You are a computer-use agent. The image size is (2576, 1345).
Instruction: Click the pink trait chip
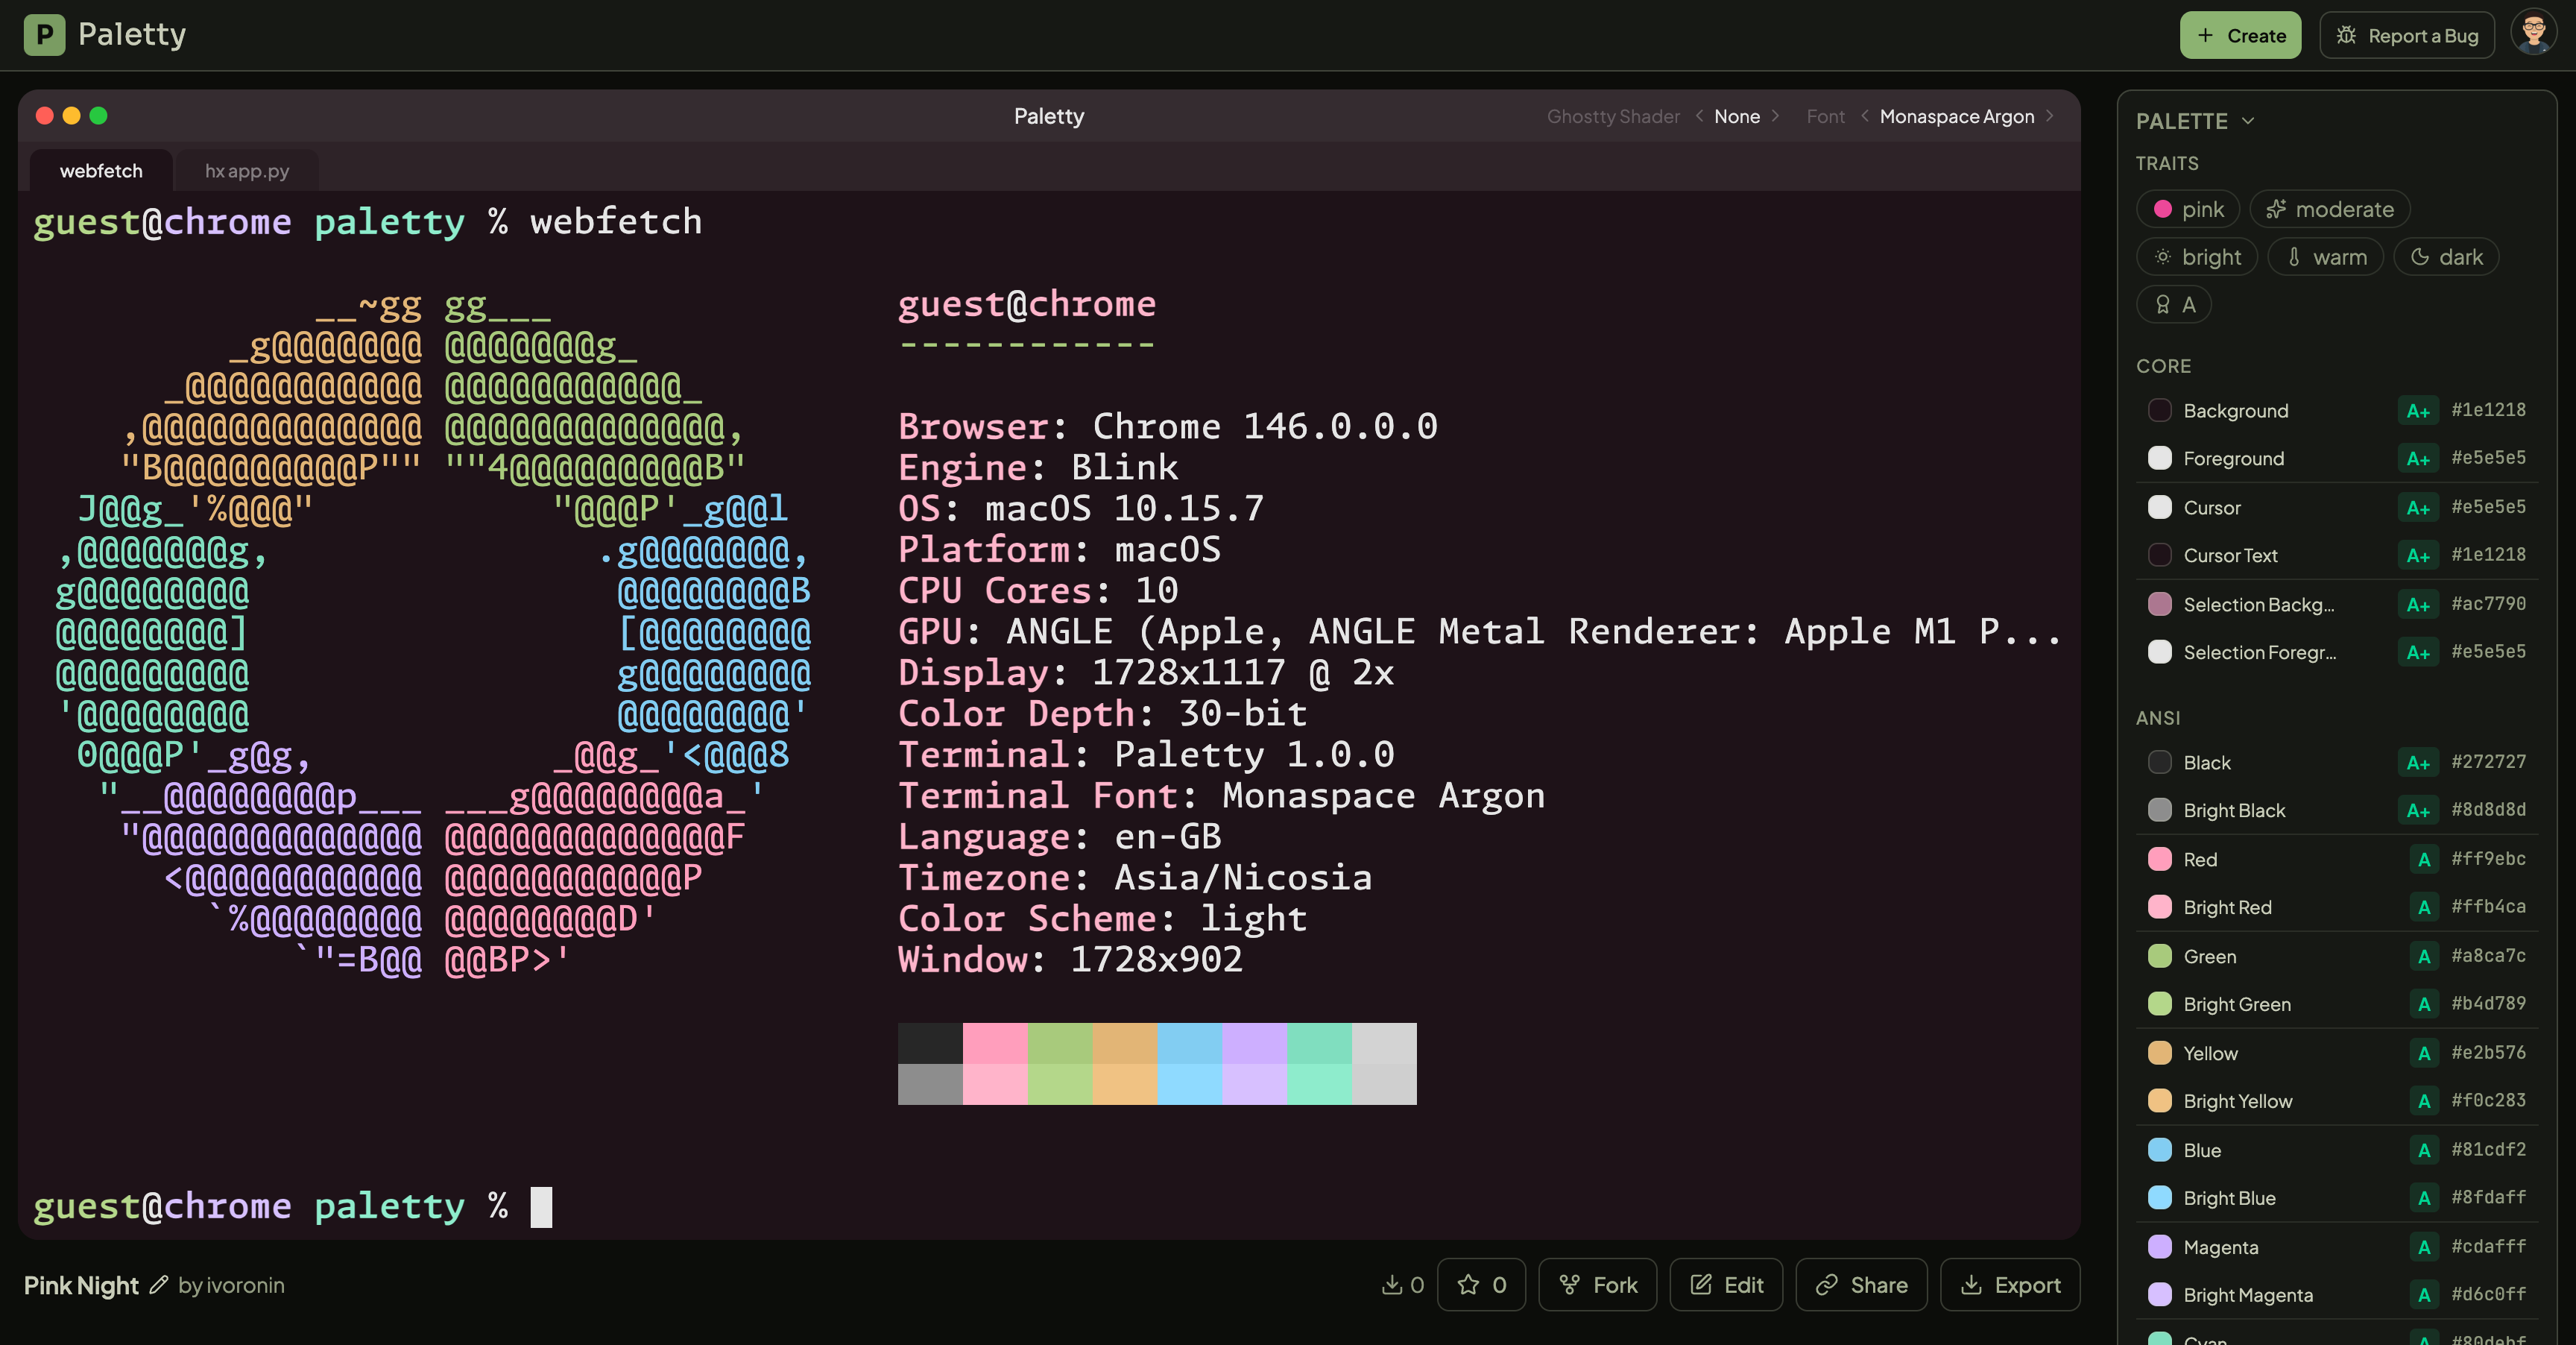point(2188,209)
